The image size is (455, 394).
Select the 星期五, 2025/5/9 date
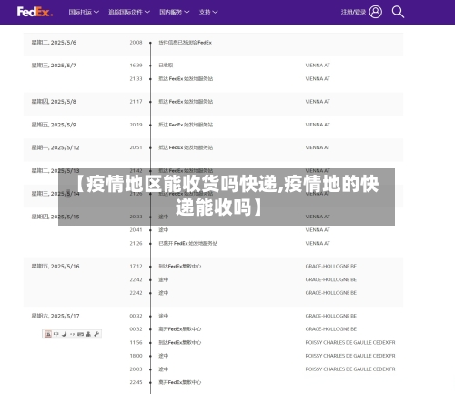click(x=54, y=125)
